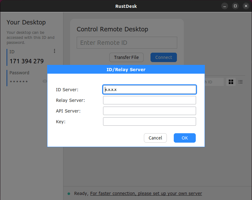Click the Enter Remote ID field

[127, 43]
